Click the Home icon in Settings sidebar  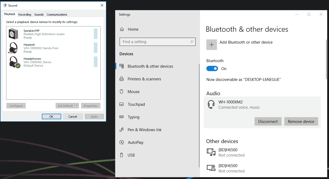click(x=122, y=29)
